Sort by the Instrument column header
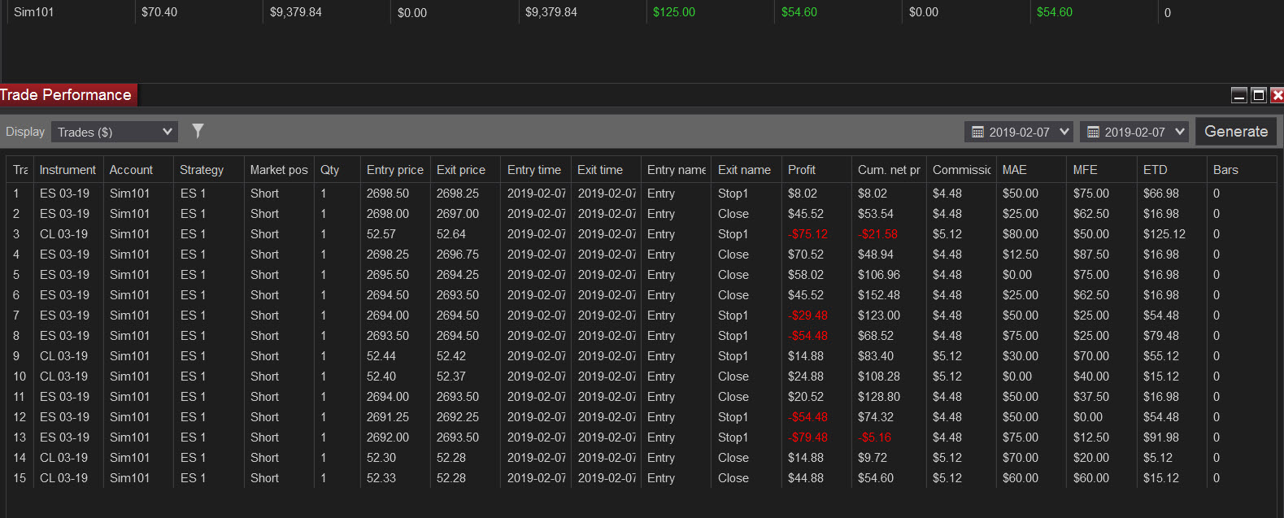 coord(67,170)
